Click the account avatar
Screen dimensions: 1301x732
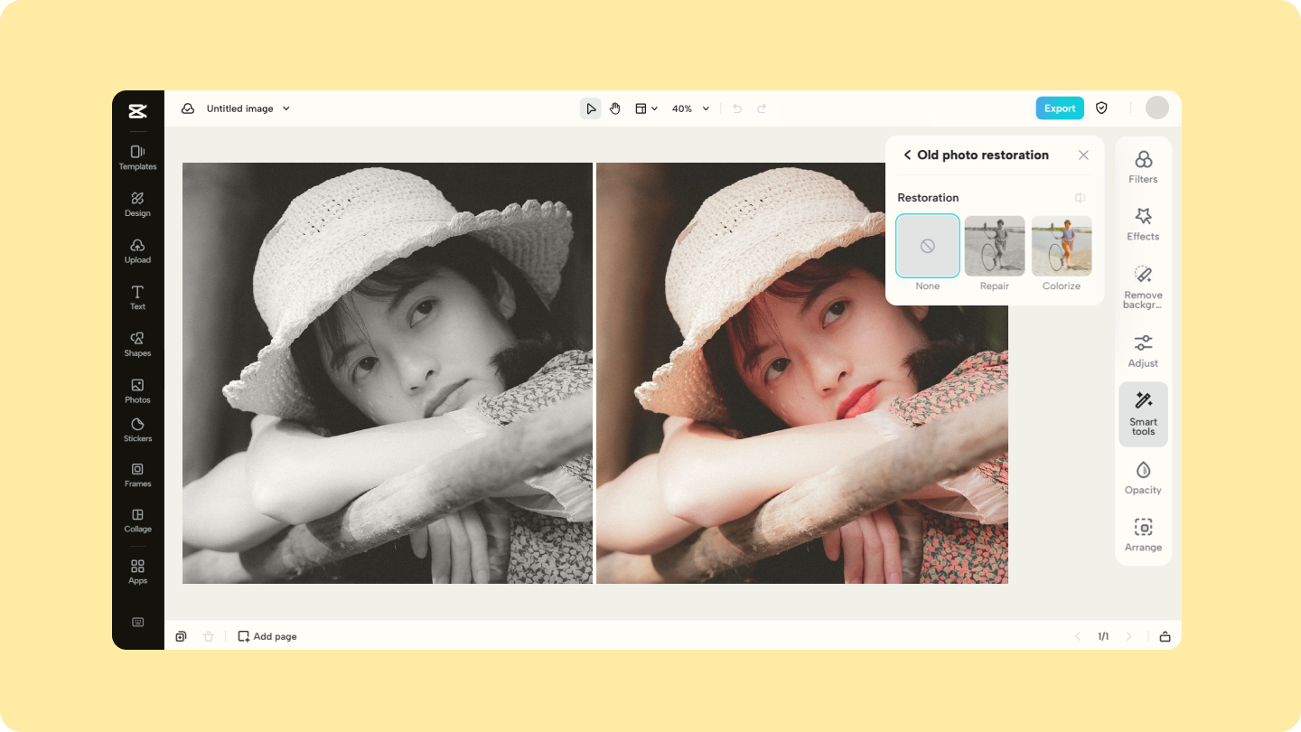click(x=1157, y=108)
